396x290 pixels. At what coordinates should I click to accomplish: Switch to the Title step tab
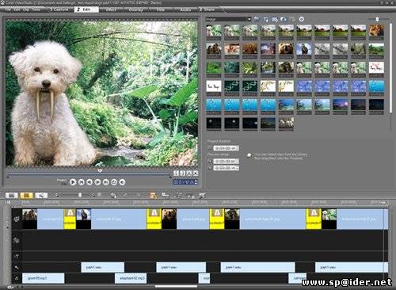pyautogui.click(x=160, y=10)
